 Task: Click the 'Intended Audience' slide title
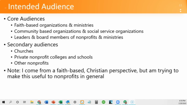(41, 6)
